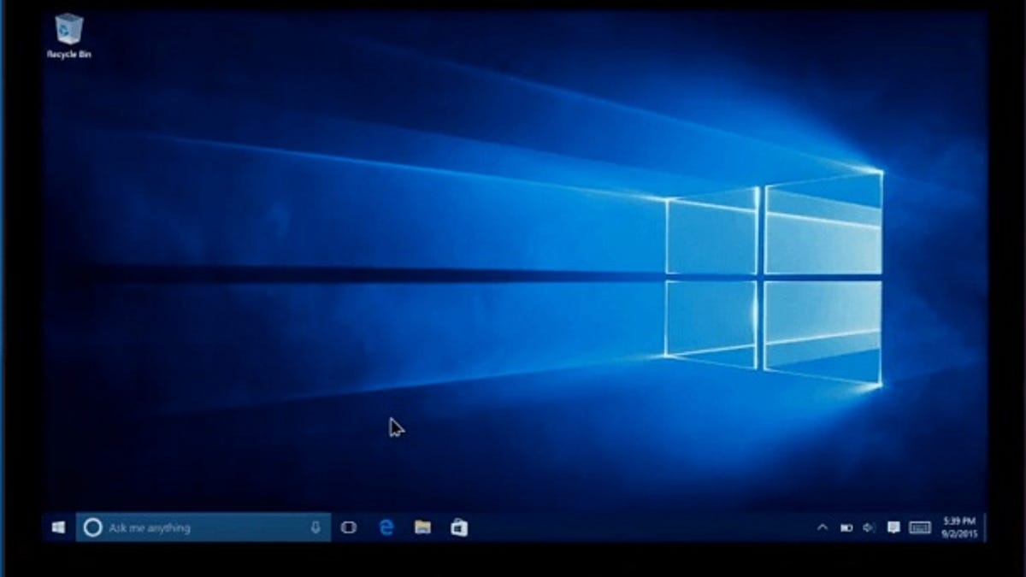Check battery status via the tray icon

(846, 527)
